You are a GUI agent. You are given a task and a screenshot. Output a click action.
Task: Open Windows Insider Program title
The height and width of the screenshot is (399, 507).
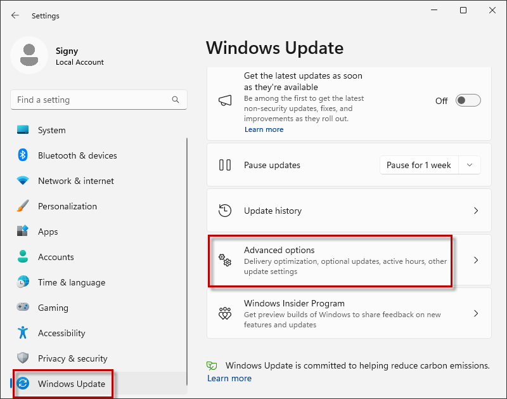(294, 304)
